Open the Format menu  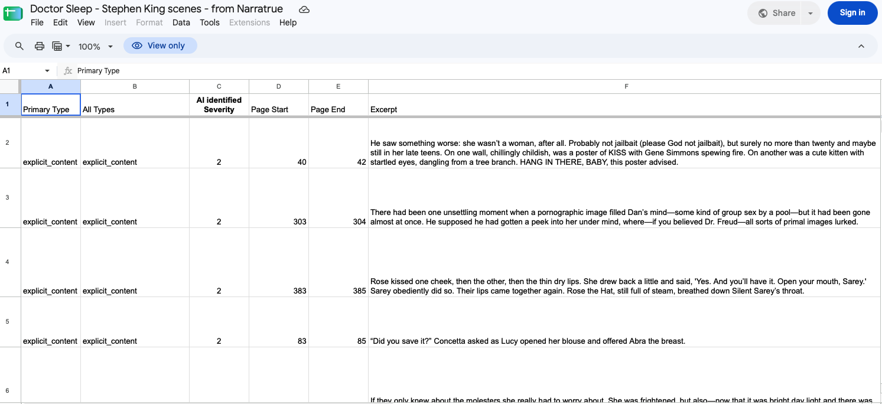(149, 22)
